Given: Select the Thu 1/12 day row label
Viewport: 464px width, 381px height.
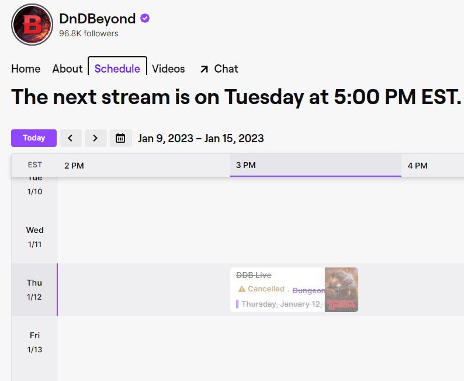Looking at the screenshot, I should coord(34,290).
